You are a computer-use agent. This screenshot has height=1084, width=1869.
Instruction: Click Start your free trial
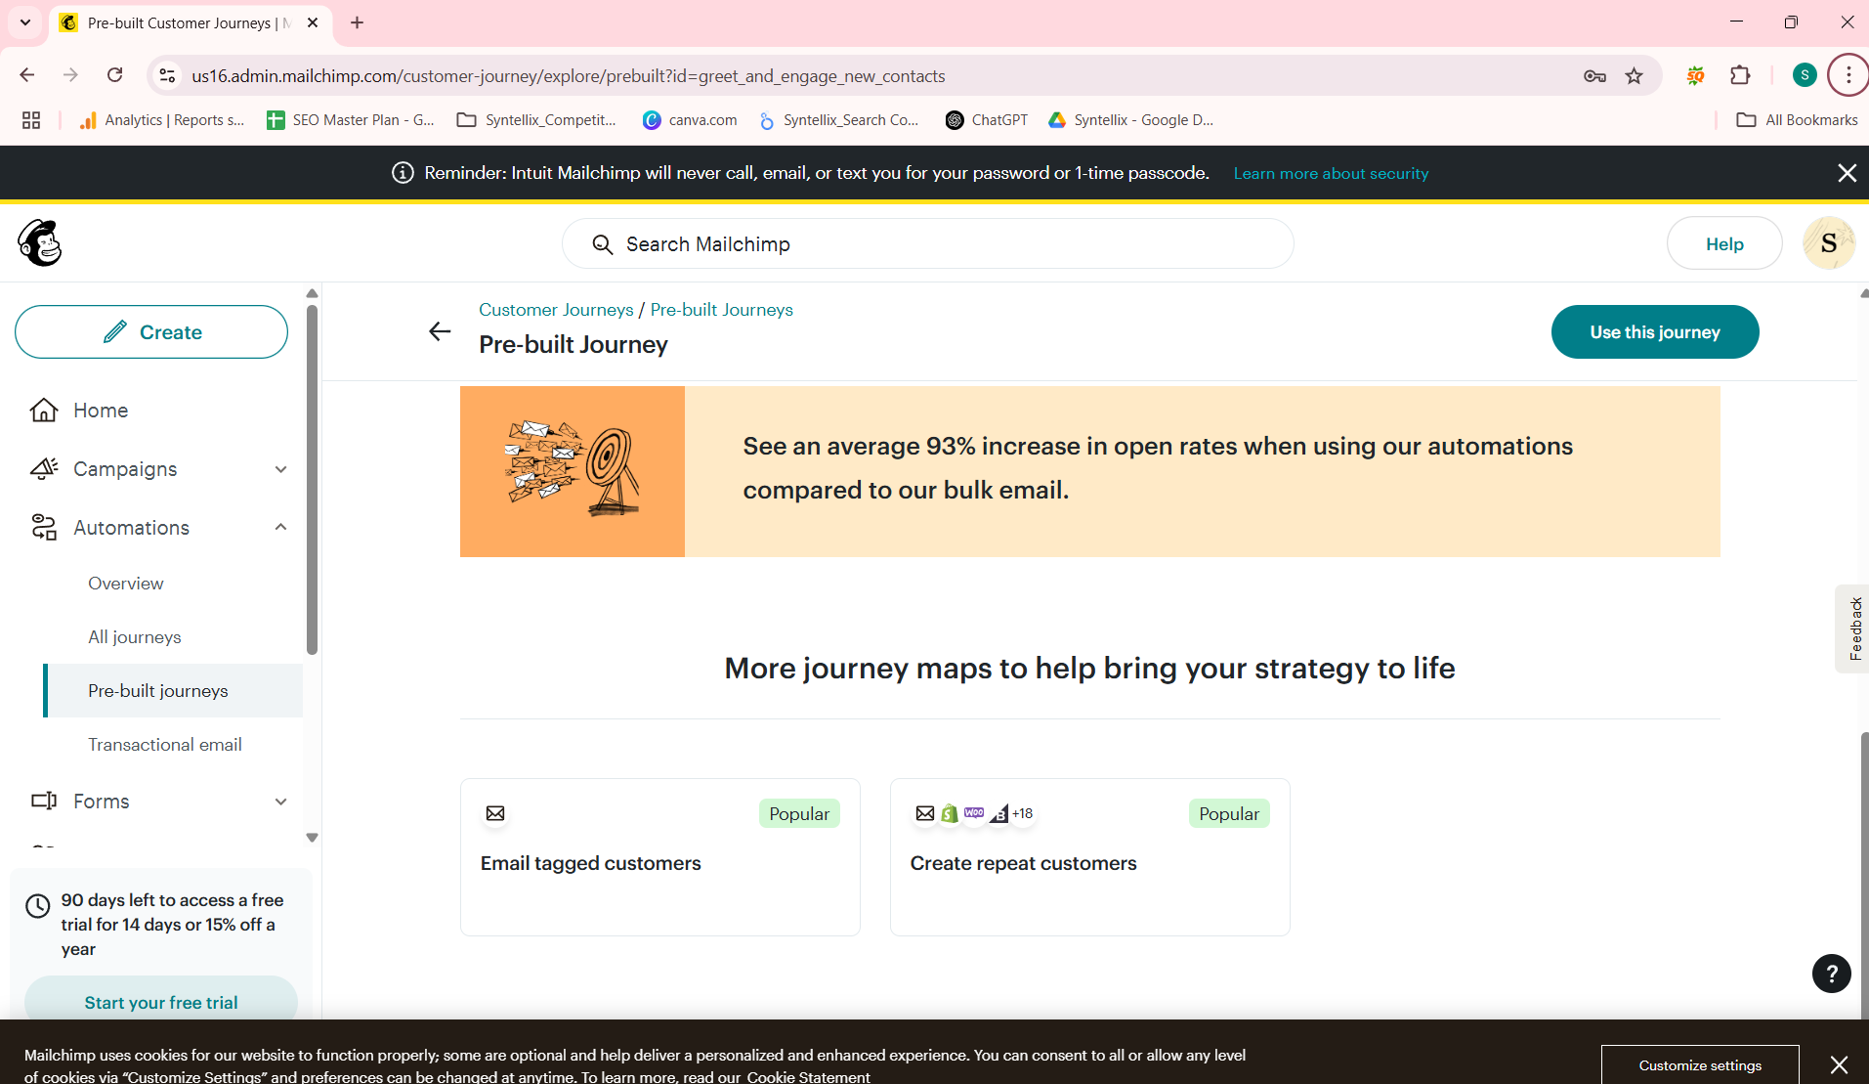pos(161,1002)
